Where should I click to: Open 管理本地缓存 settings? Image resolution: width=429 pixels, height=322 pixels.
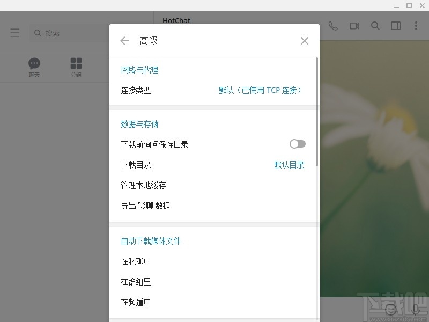[143, 185]
